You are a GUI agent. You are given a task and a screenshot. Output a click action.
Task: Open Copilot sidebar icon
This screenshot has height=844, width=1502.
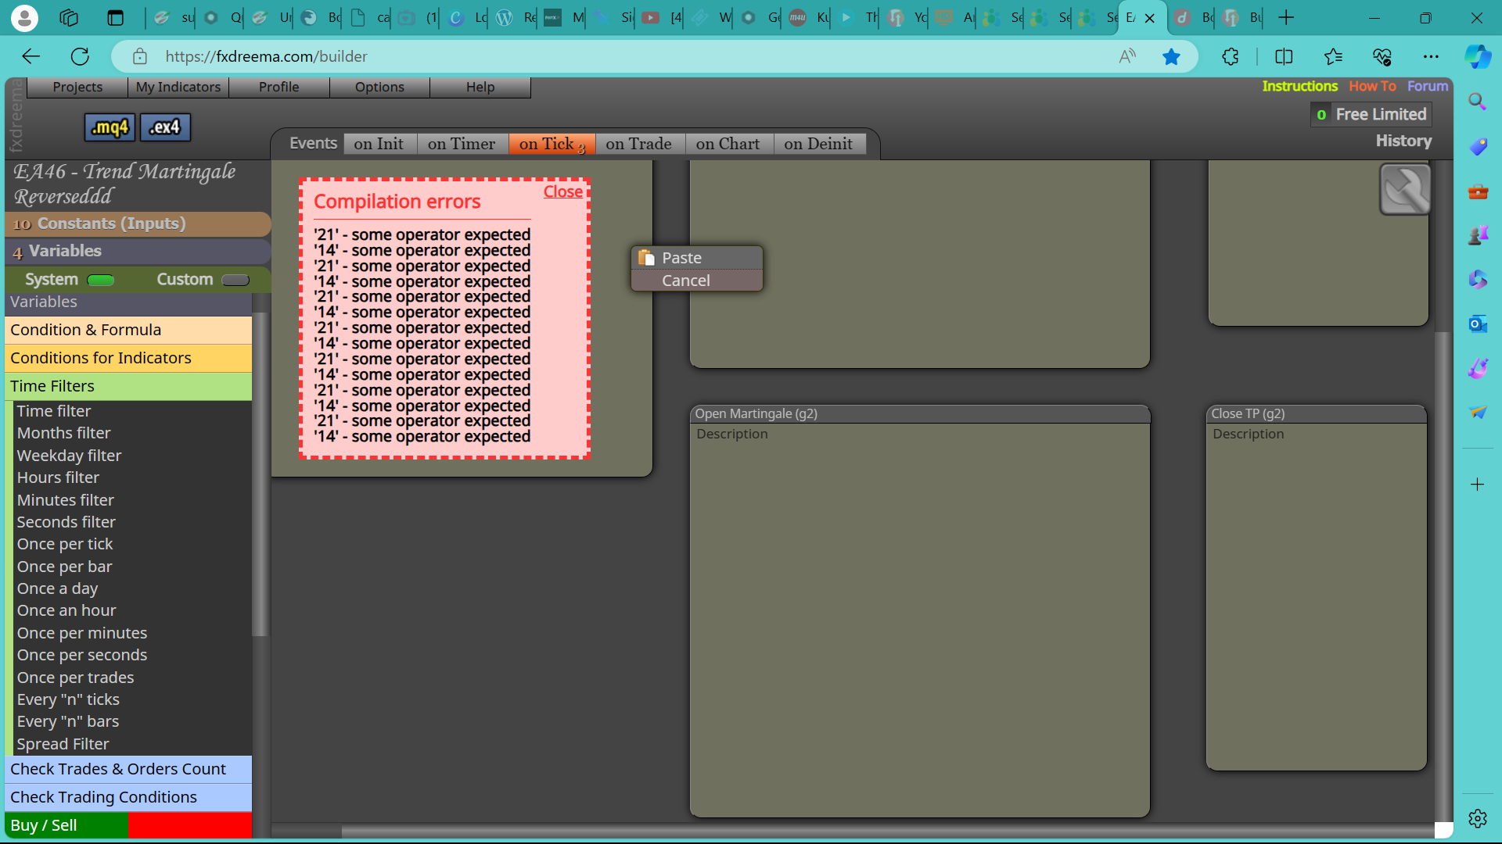[x=1478, y=56]
